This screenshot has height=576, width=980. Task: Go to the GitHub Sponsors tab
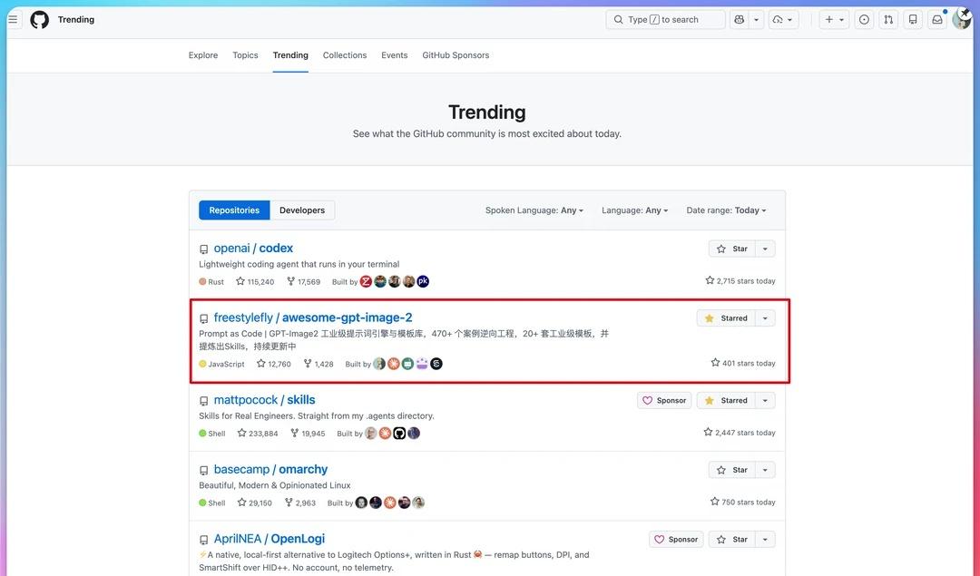456,55
